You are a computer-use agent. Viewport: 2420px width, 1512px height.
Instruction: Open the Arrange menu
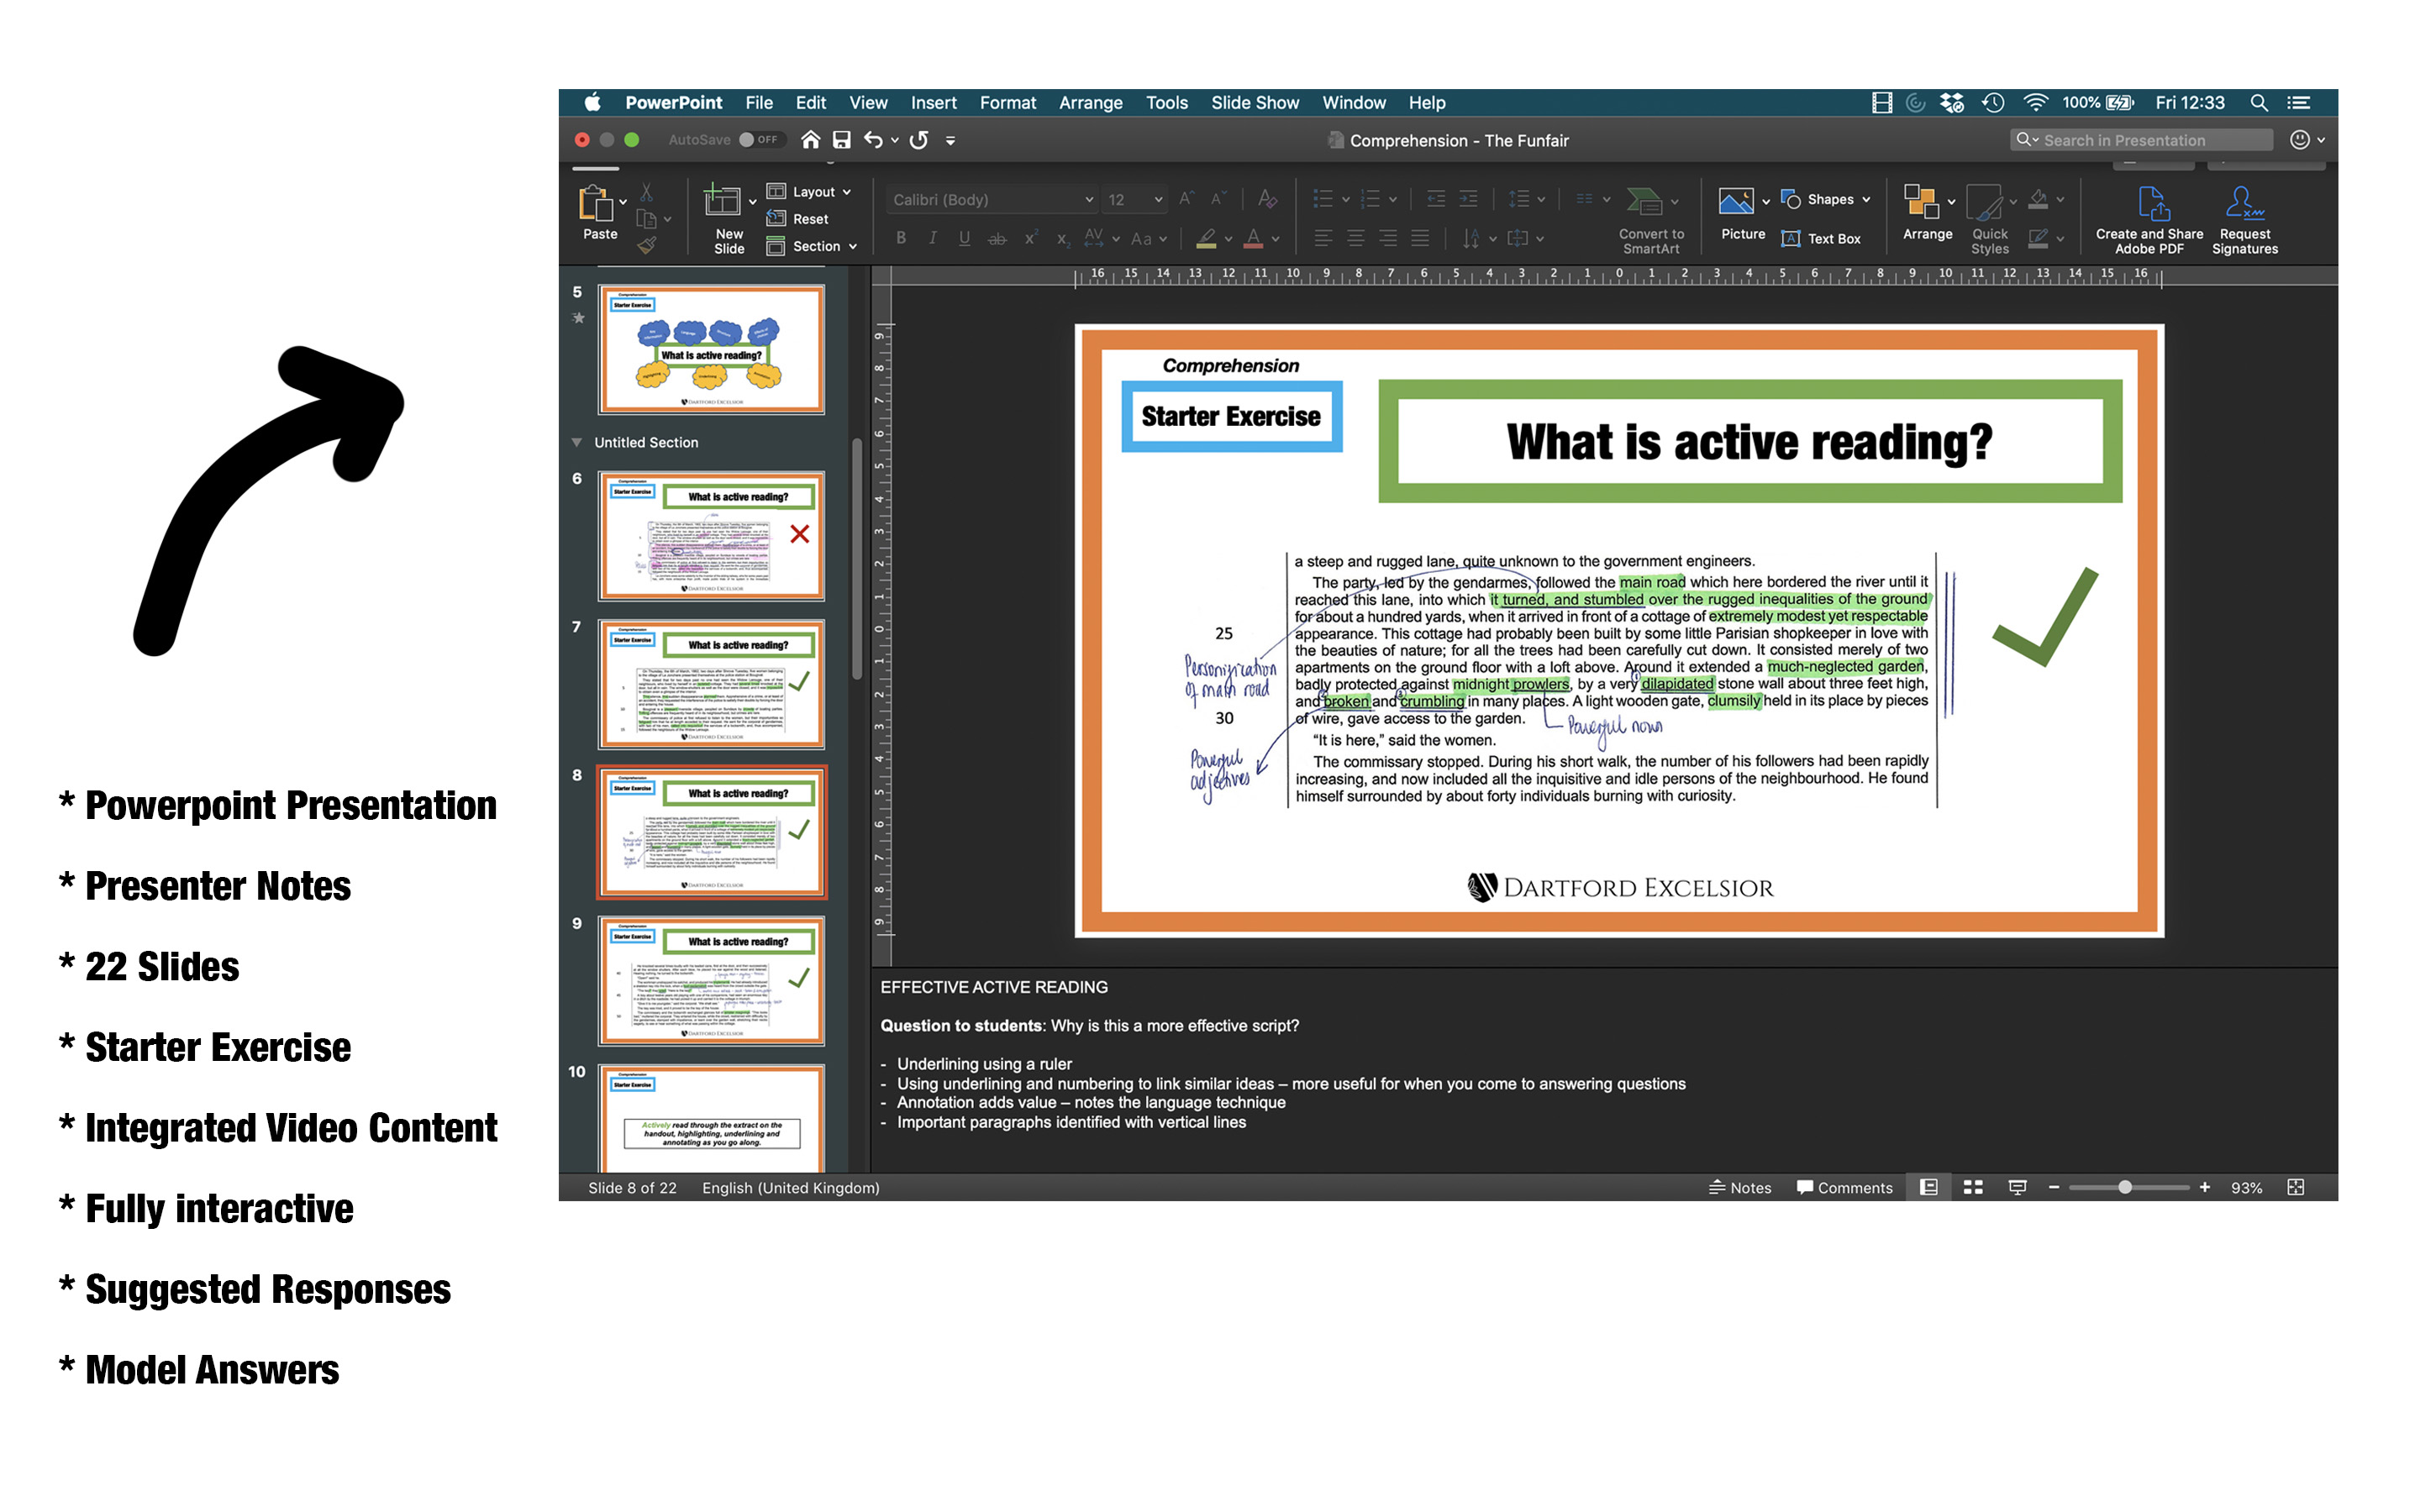1090,103
